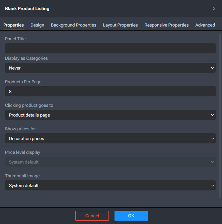Expand the Clicking product goes to dropdown
The image size is (222, 224).
click(110, 115)
